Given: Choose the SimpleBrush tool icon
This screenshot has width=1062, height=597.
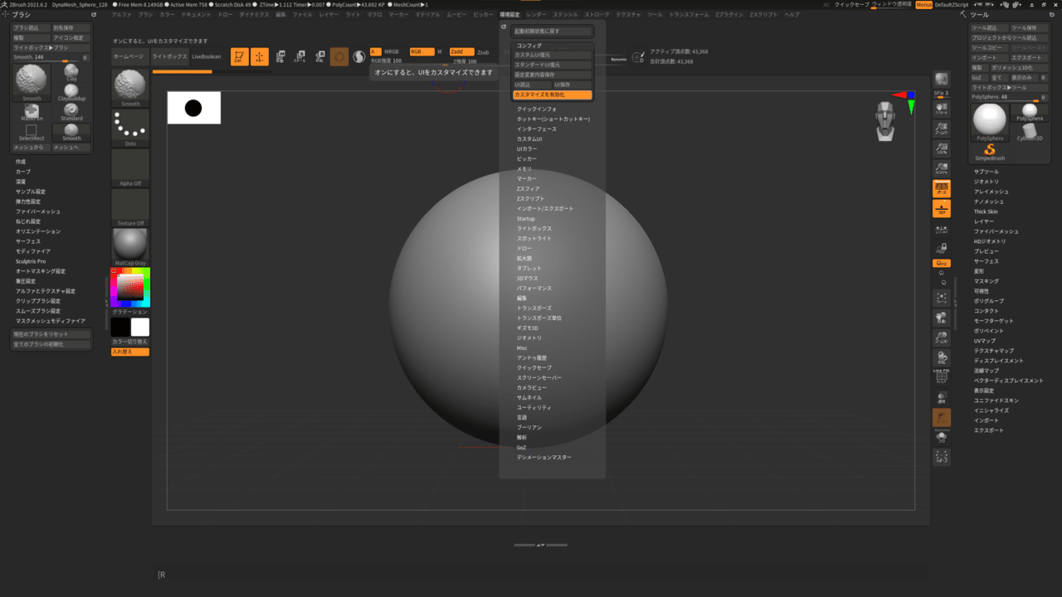Looking at the screenshot, I should pyautogui.click(x=990, y=152).
